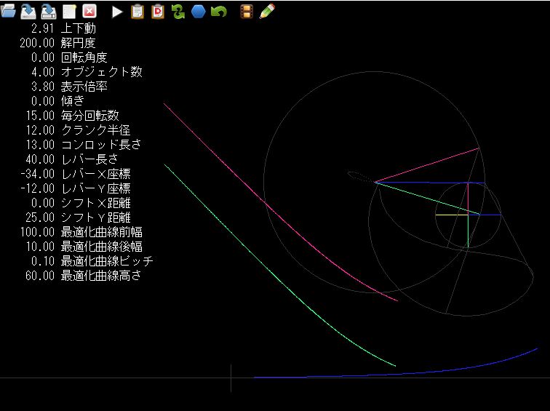Click the レバー長さ parameter row
Viewport: 550px width, 411px height.
tap(72, 159)
